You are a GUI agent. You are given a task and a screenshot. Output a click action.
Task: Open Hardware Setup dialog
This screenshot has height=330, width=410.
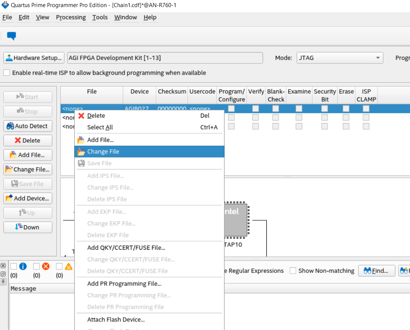pyautogui.click(x=34, y=58)
